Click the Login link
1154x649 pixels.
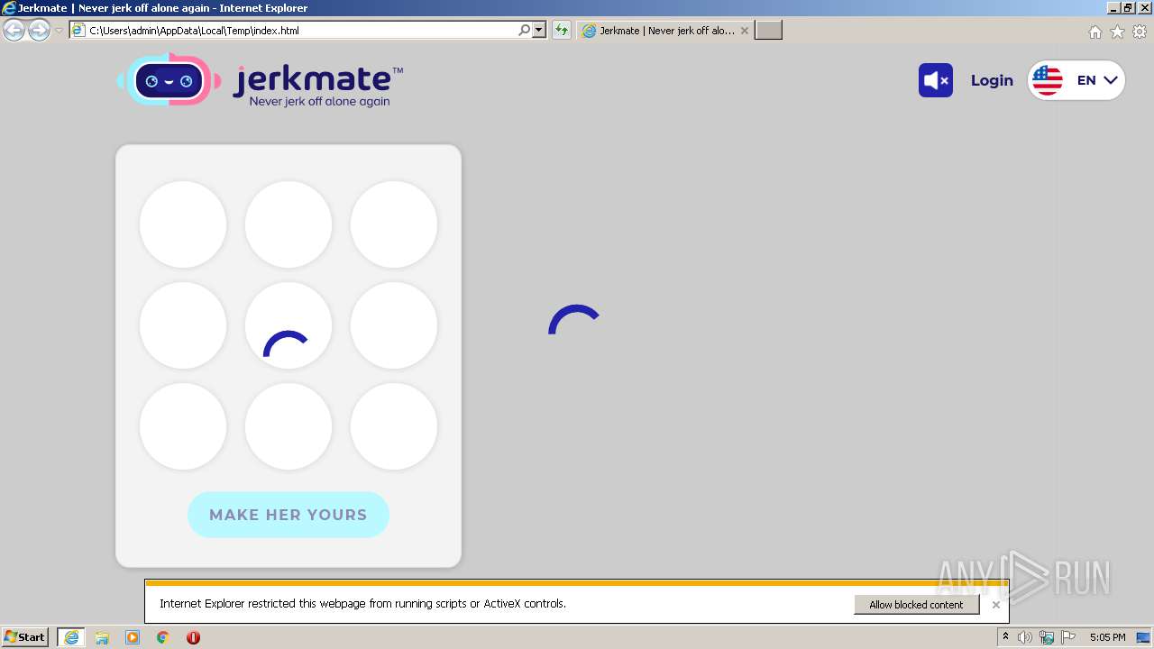tap(992, 80)
